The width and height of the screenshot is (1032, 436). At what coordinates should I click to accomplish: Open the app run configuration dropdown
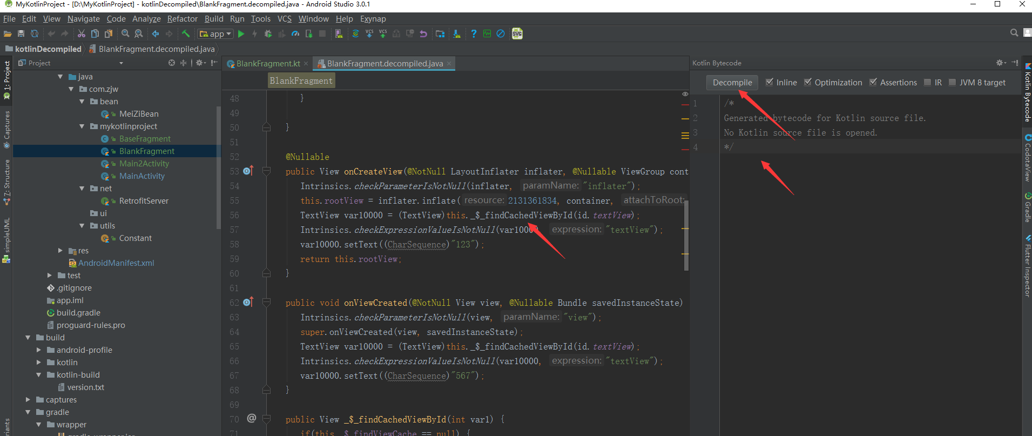215,34
